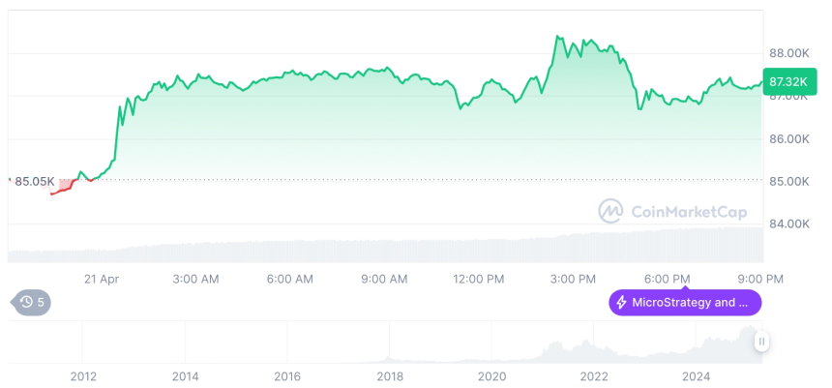
Task: Select 2012 on the year timeline
Action: [x=83, y=375]
